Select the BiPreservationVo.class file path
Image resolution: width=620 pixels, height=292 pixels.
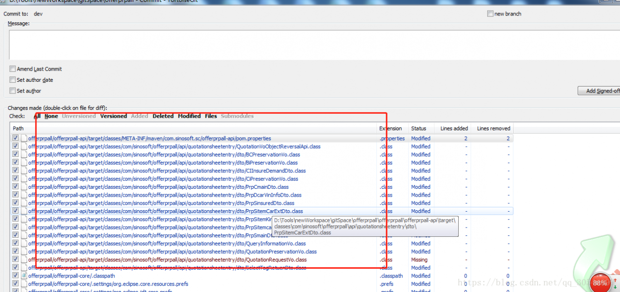coord(163,163)
